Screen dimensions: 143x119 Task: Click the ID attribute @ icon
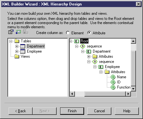(x=113, y=82)
